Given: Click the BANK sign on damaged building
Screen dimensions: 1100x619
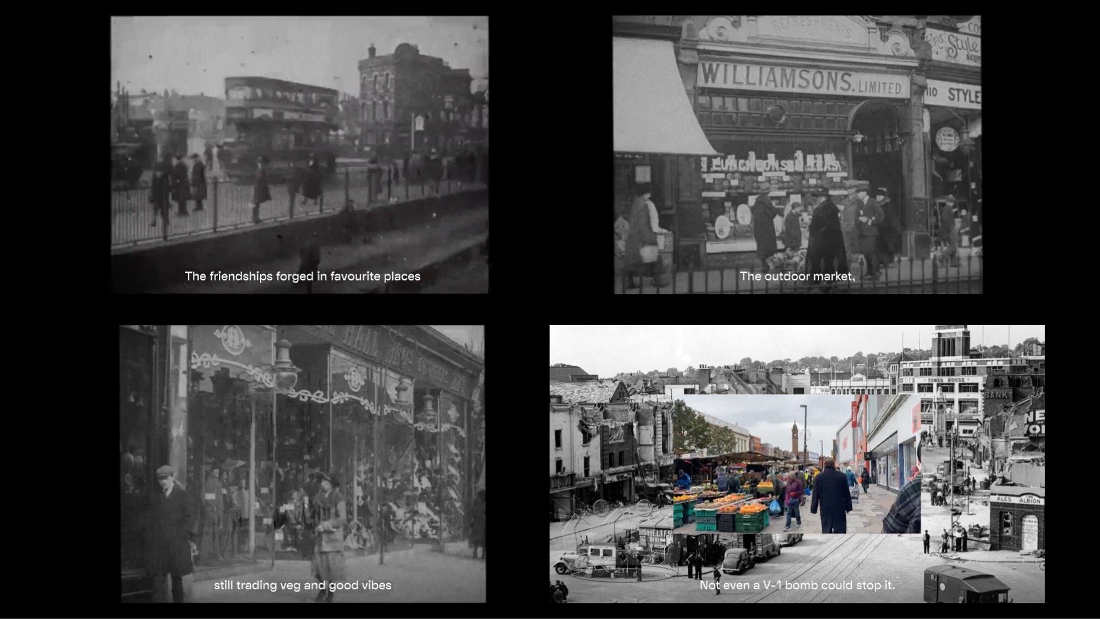Looking at the screenshot, I should pyautogui.click(x=996, y=394).
